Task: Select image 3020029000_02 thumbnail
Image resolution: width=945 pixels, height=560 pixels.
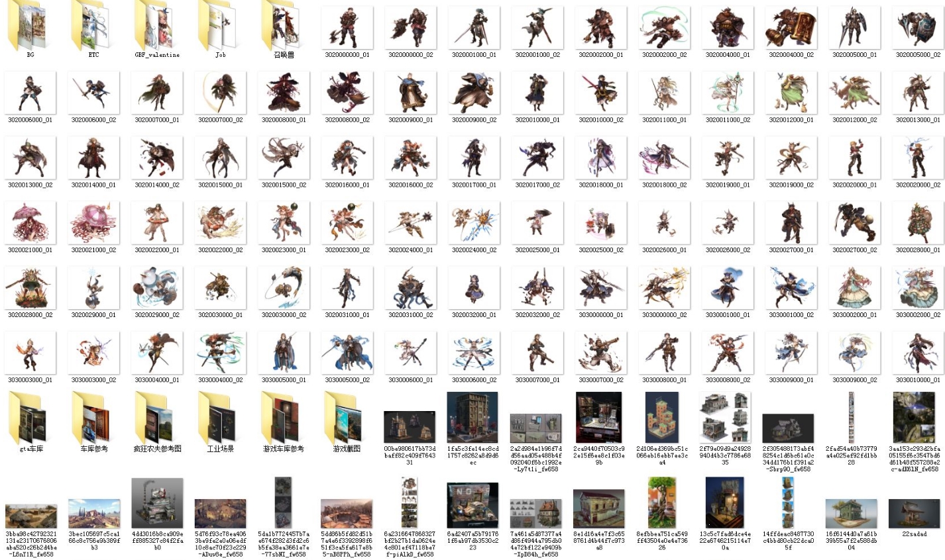Action: (156, 288)
